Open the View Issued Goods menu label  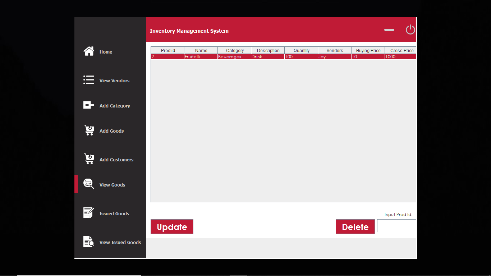click(120, 243)
